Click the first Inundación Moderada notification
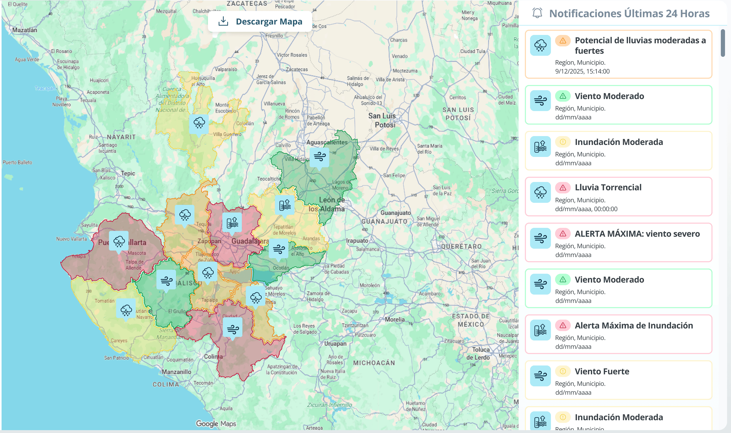731x433 pixels. [618, 151]
